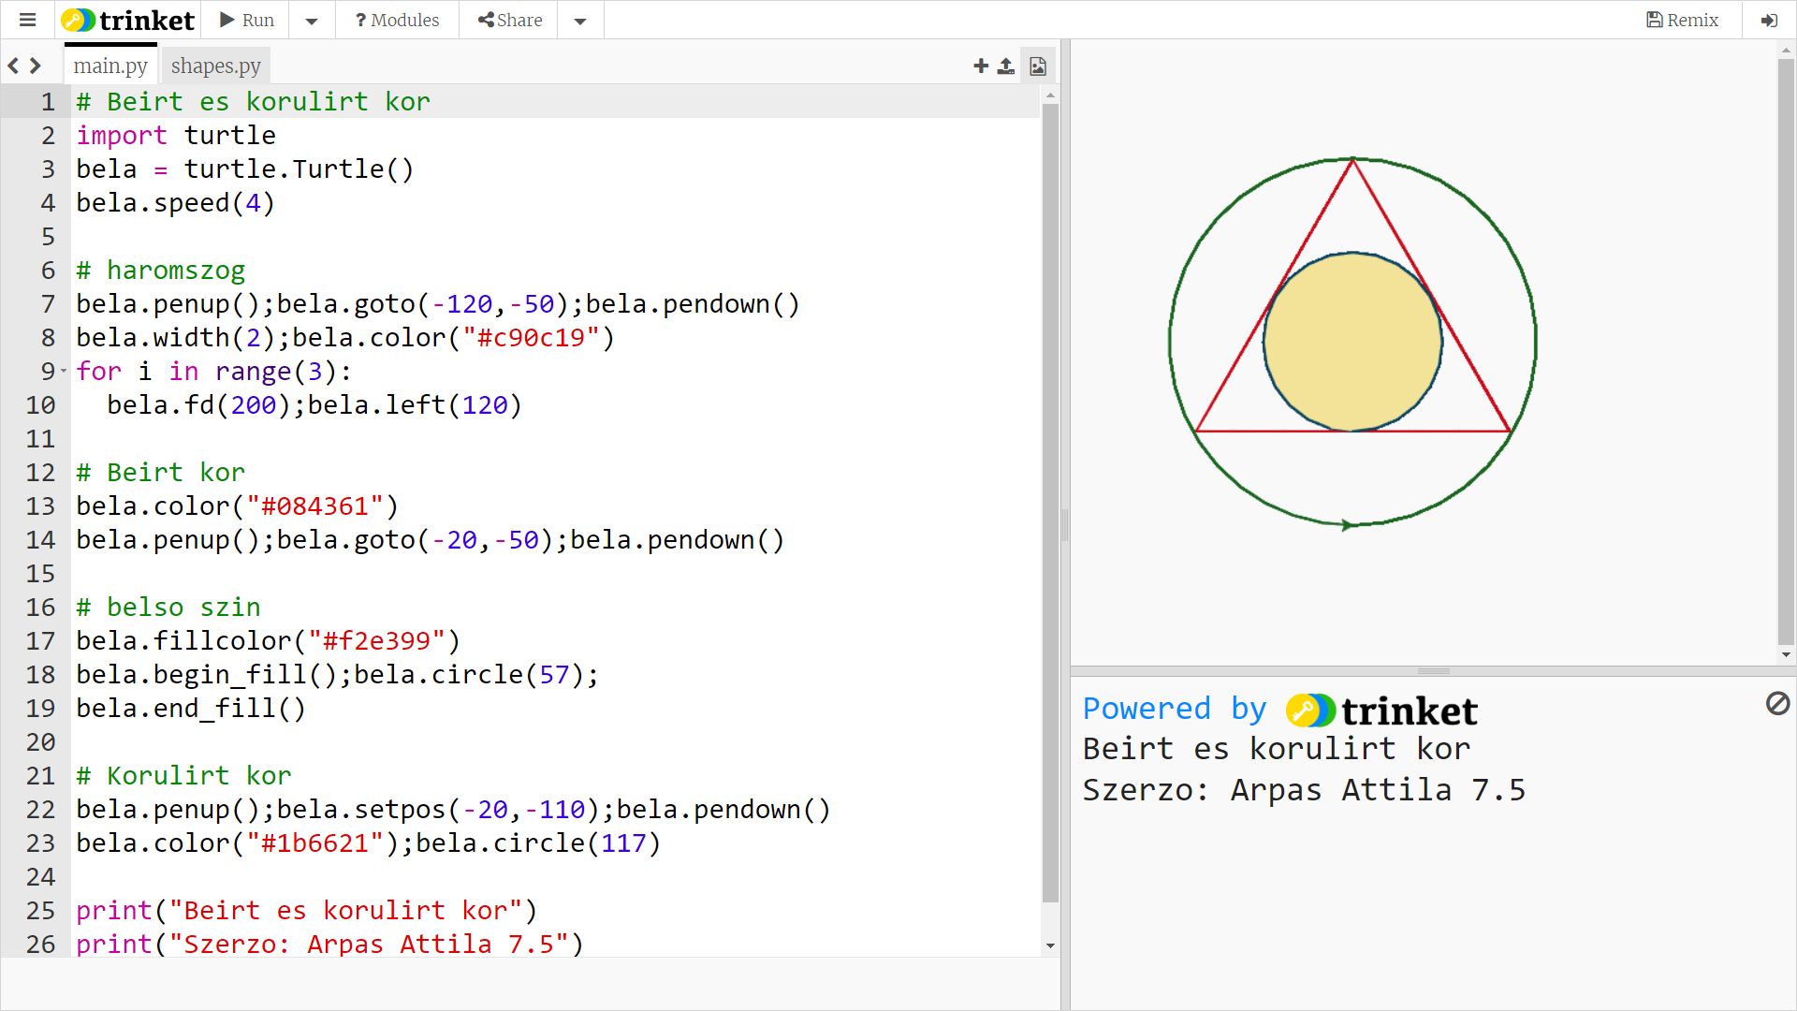Upload a file to the project
The height and width of the screenshot is (1011, 1797).
click(1006, 66)
